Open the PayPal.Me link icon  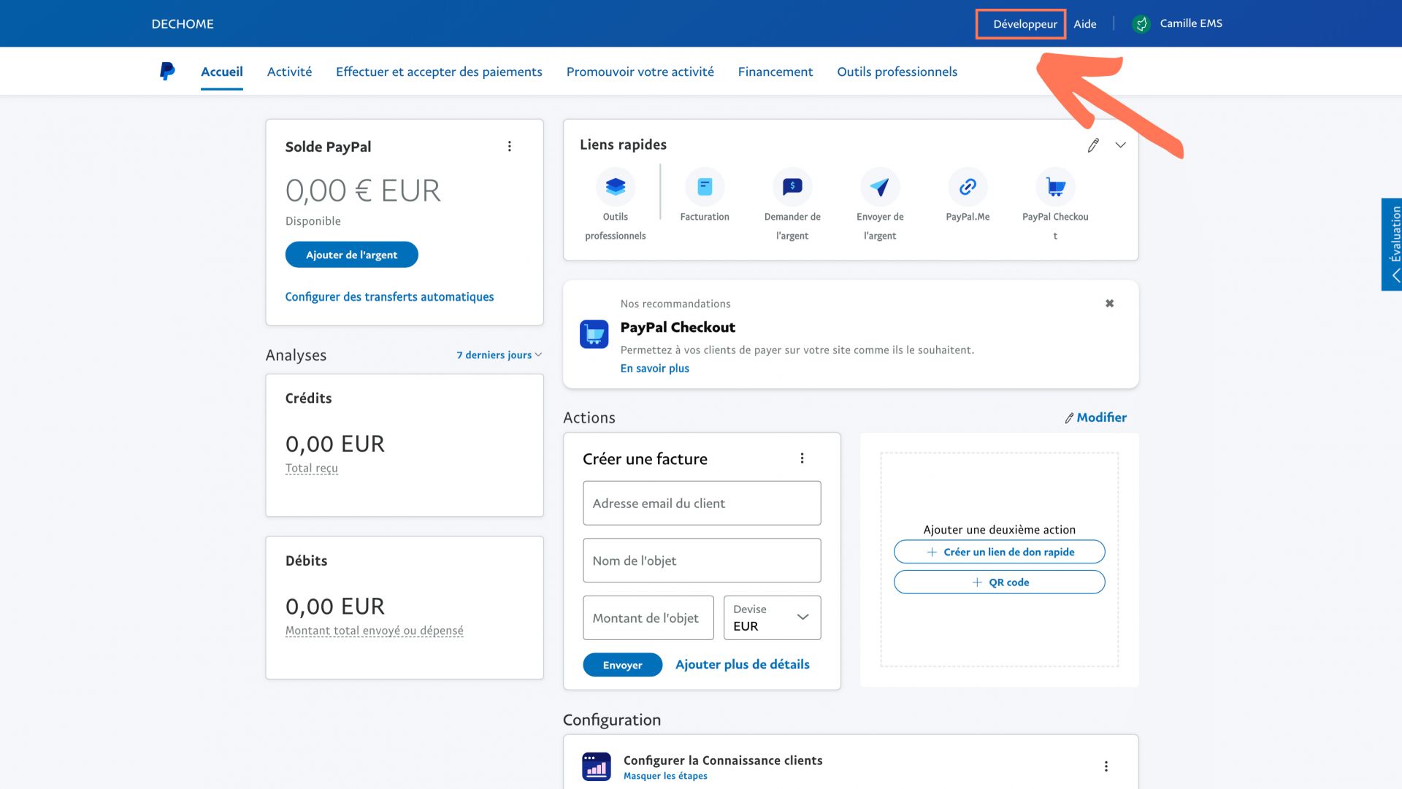pos(968,187)
